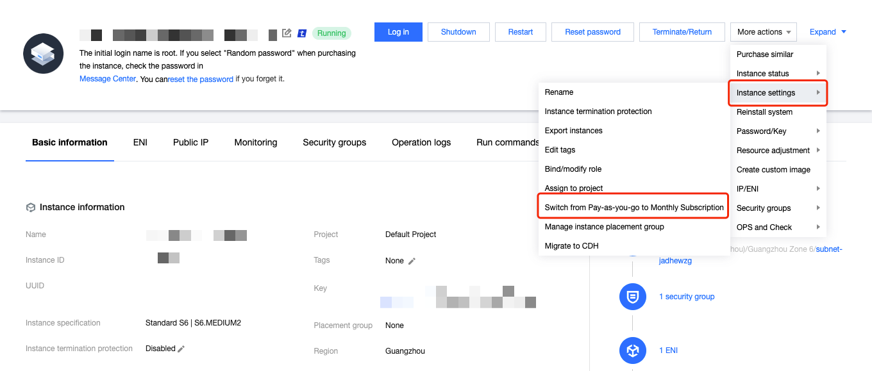Expand the Resource adjustment submenu

tap(778, 151)
